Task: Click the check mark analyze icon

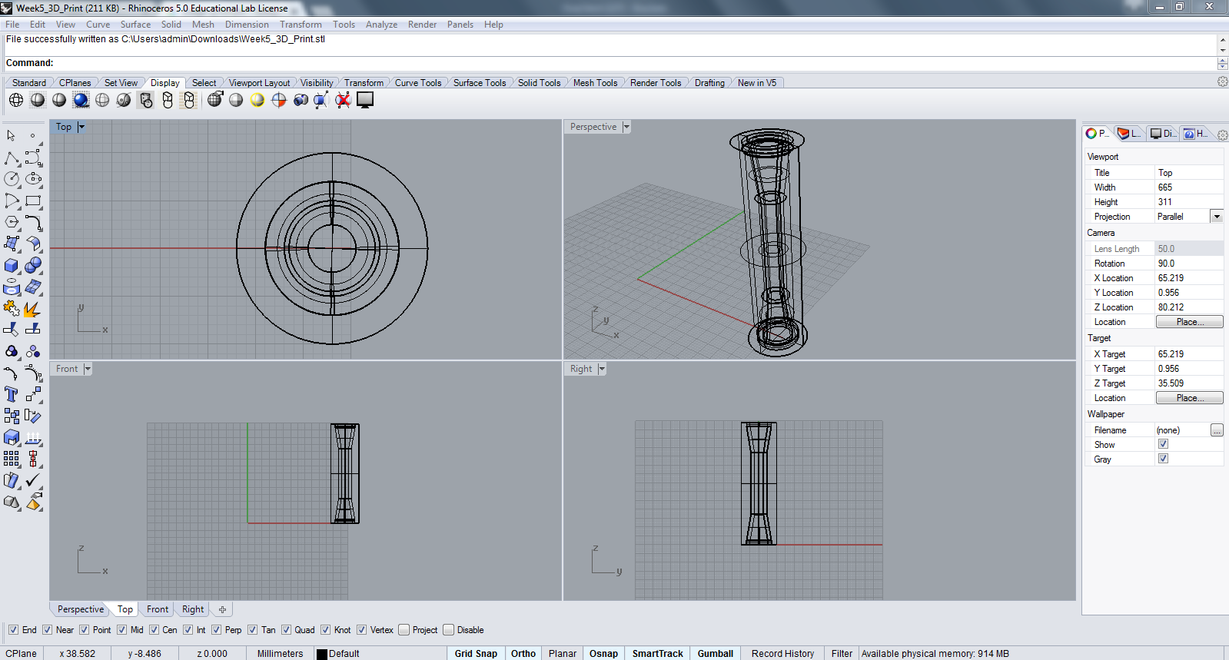Action: coord(33,480)
